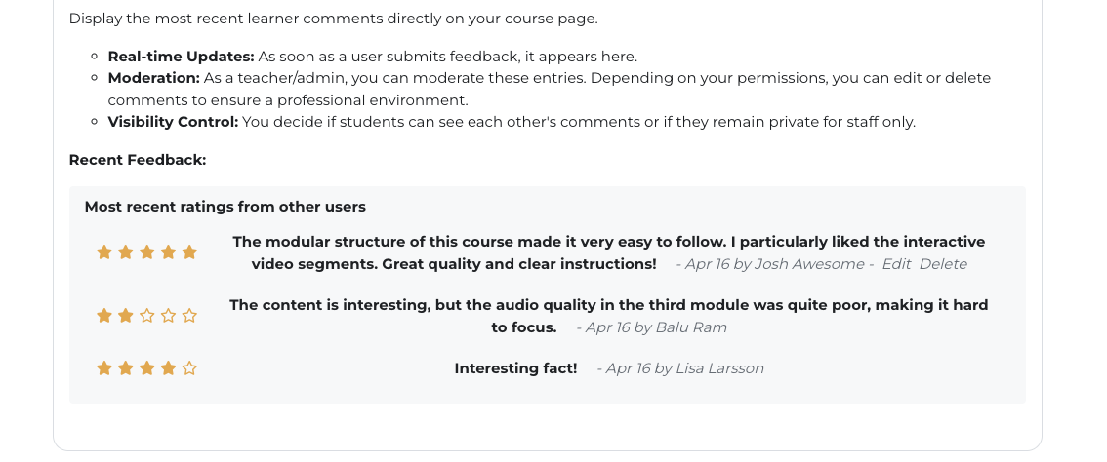Viewport: 1107px width, 462px height.
Task: Click the 'Recent Feedback:' label
Action: pos(138,160)
